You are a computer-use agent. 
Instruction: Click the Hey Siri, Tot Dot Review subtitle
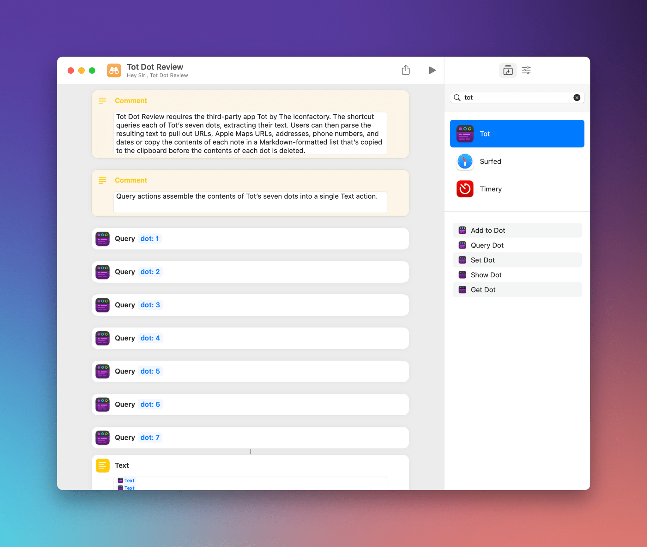click(157, 75)
